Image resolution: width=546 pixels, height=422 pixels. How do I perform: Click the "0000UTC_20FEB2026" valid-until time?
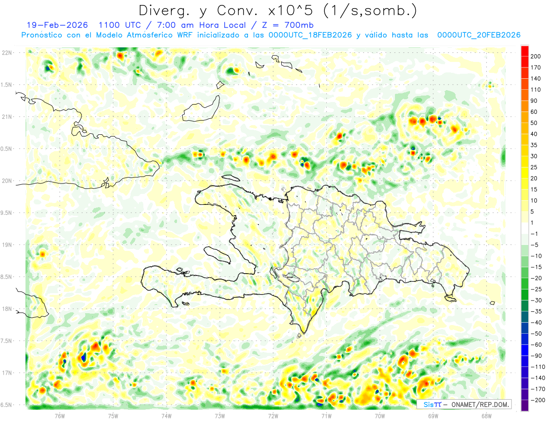pos(479,35)
